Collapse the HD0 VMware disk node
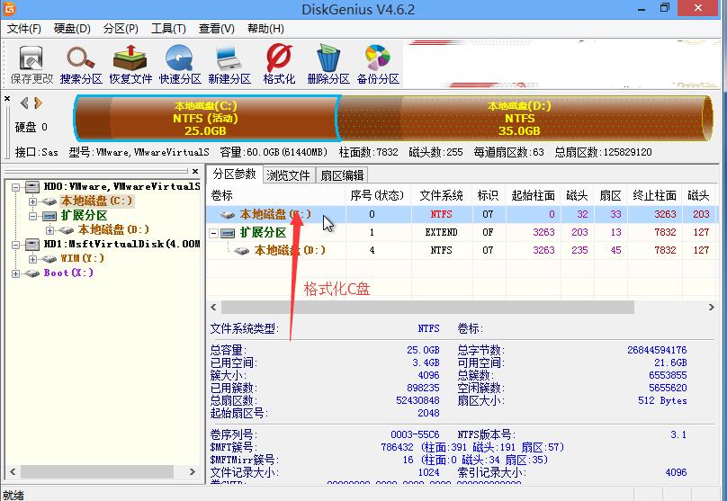Screen dimensions: 727x501 coord(16,187)
